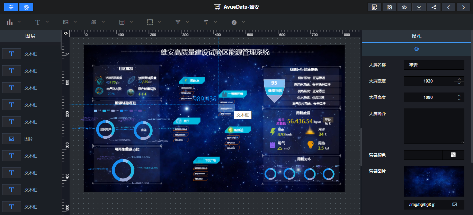The image size is (473, 215).
Task: Decrease 大屏宽度 with down arrow
Action: point(459,84)
